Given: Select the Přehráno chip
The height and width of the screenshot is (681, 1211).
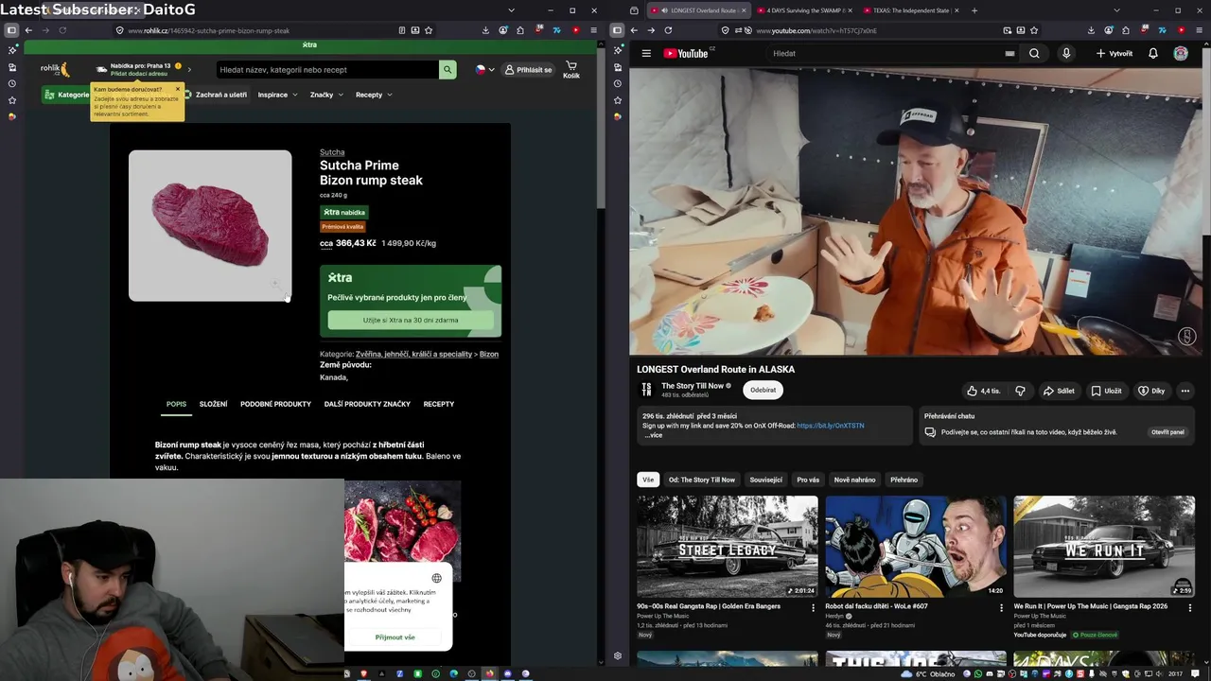Looking at the screenshot, I should tap(904, 480).
